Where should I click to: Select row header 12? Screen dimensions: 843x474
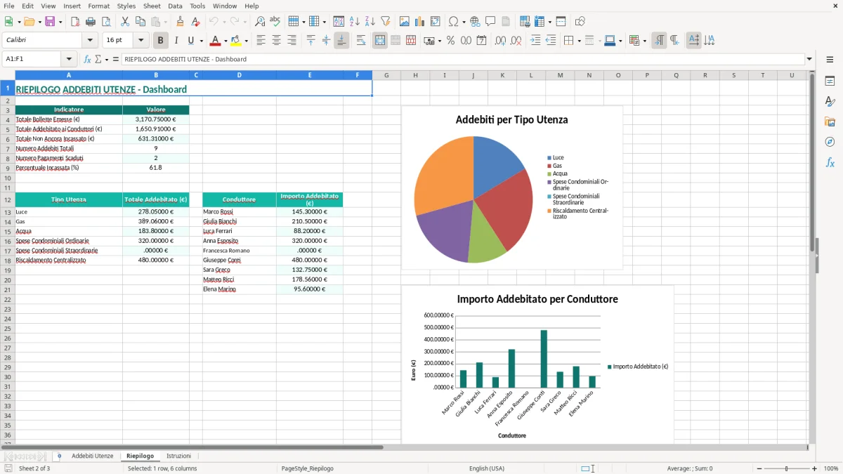pyautogui.click(x=8, y=199)
